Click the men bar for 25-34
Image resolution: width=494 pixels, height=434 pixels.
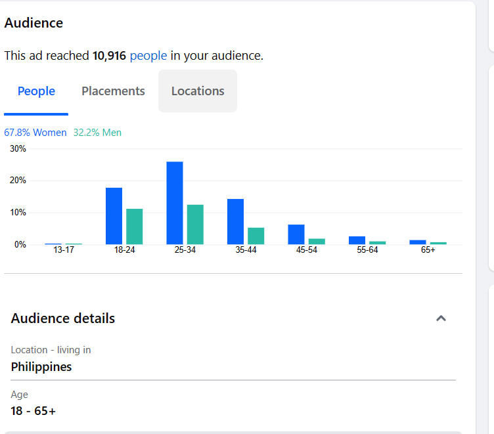point(195,225)
